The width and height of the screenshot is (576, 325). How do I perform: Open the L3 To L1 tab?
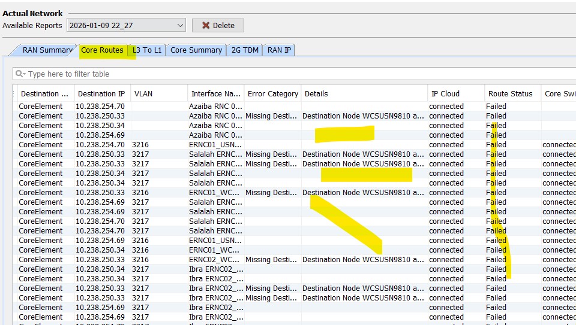click(x=147, y=50)
